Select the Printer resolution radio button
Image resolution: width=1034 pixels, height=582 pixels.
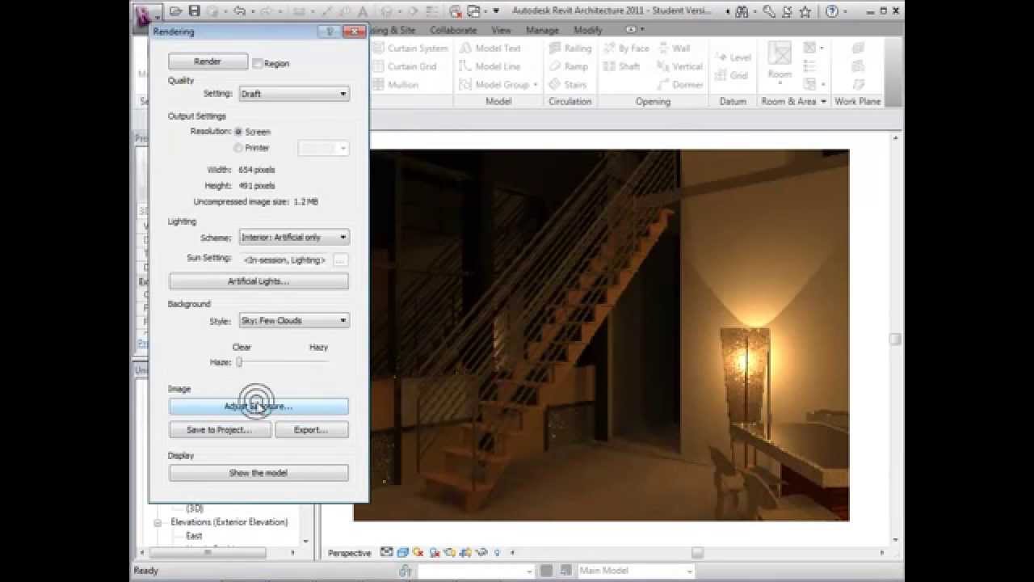[x=238, y=148]
